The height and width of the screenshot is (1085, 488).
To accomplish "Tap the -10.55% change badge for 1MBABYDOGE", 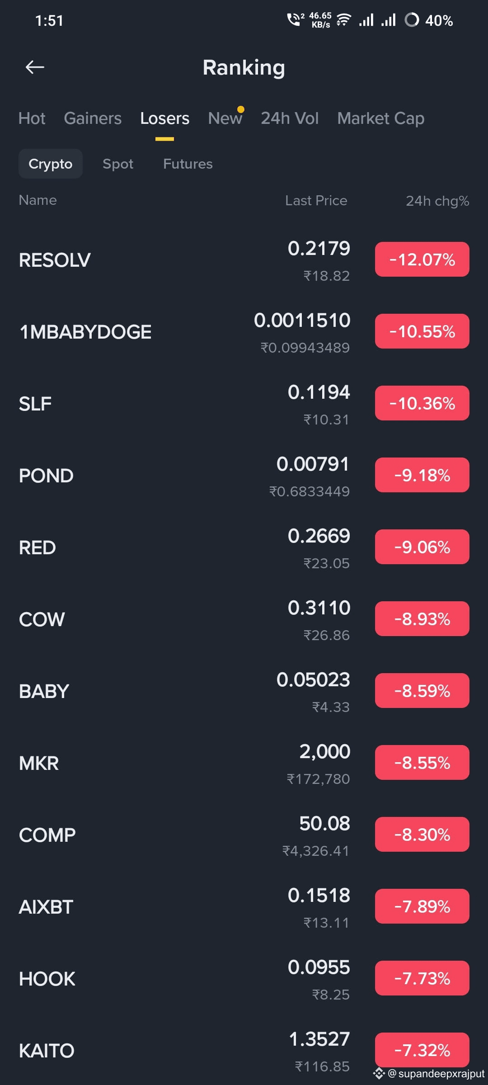I will pyautogui.click(x=422, y=331).
